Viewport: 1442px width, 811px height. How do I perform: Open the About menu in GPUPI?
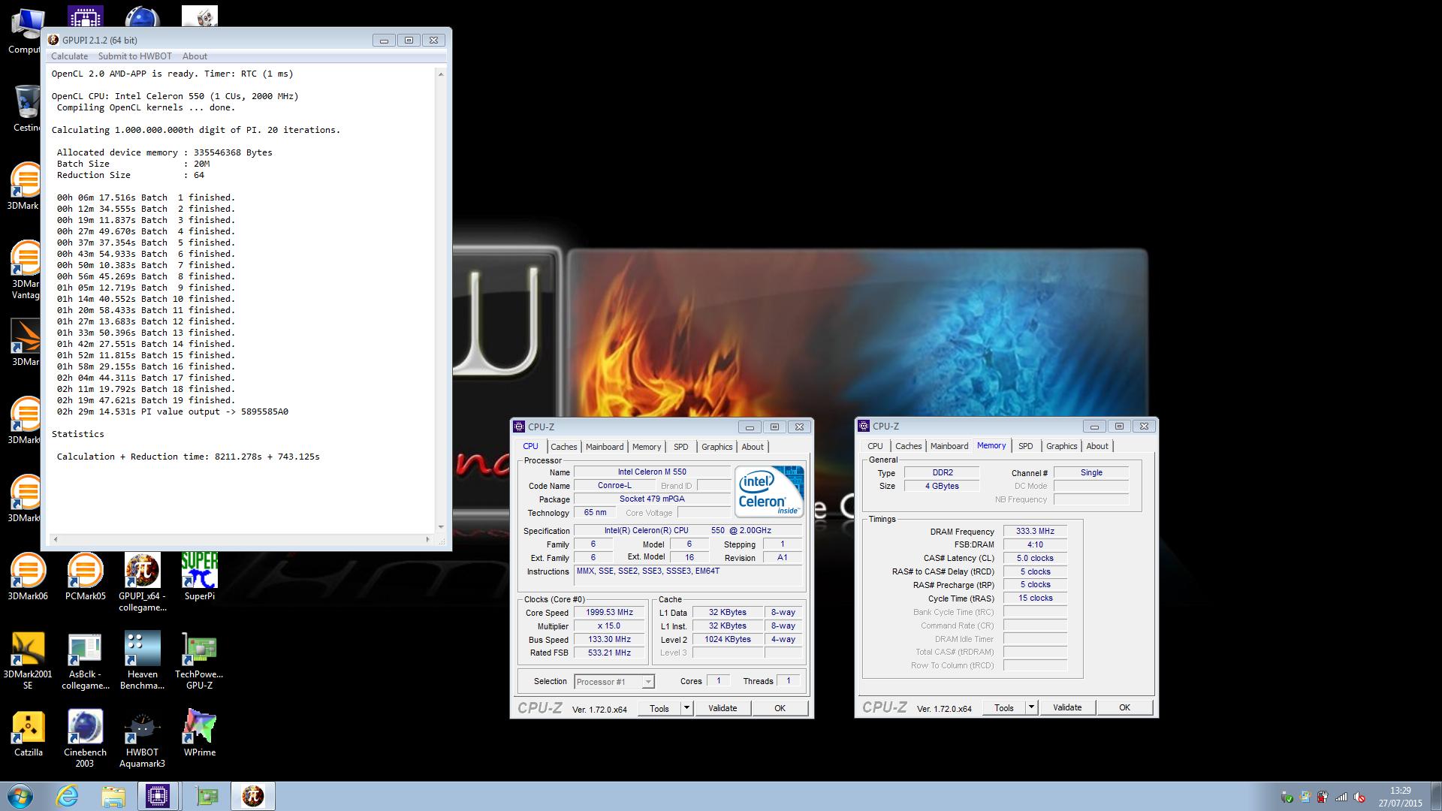tap(195, 56)
